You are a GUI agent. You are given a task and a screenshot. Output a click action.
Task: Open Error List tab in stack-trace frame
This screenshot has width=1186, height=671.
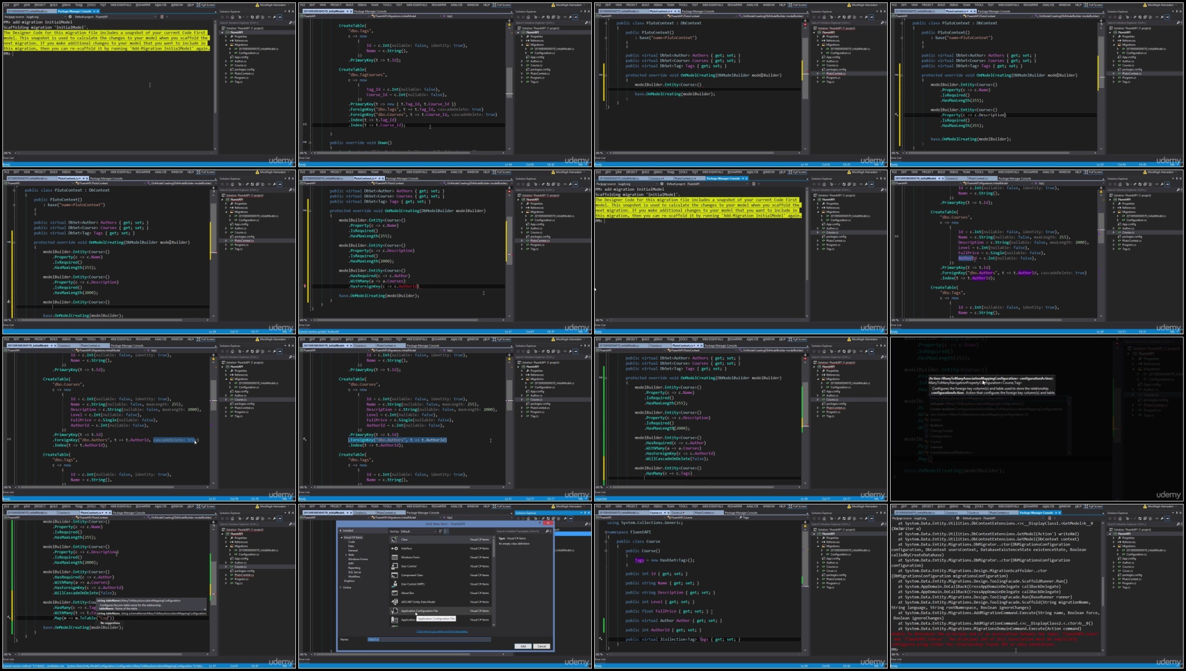(895, 659)
